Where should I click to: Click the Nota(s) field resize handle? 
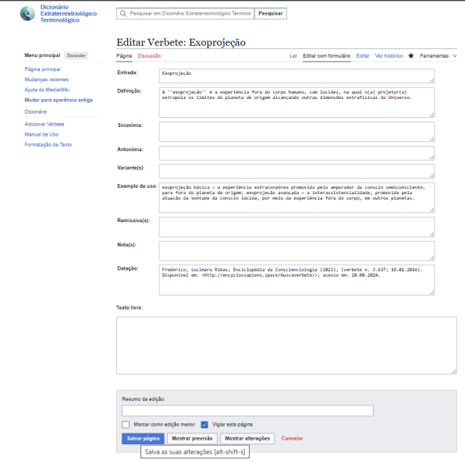pos(432,258)
